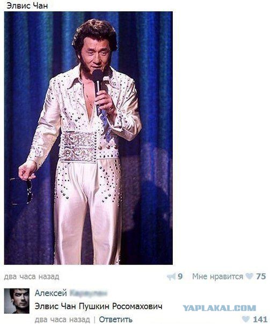This screenshot has height=324, width=270.
Task: Open the commenter's avatar thumbnail
Action: 17,301
